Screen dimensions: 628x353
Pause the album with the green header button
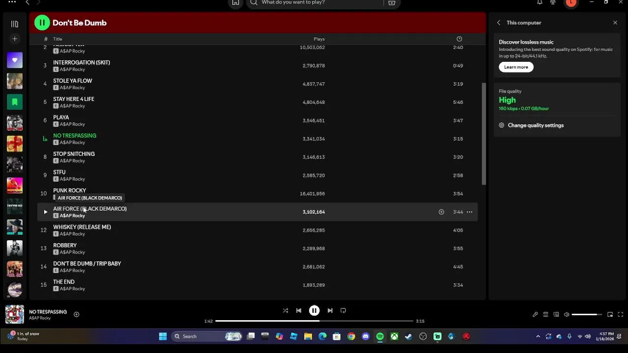coord(42,23)
